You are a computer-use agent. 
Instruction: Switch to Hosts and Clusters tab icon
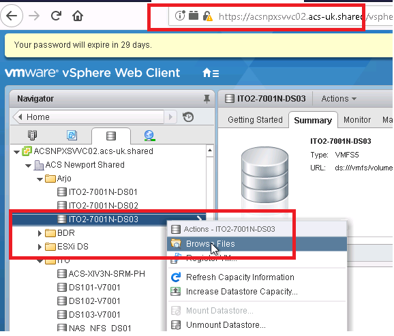32,135
